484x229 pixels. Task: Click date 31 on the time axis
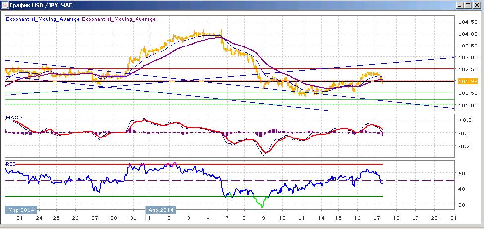point(133,218)
